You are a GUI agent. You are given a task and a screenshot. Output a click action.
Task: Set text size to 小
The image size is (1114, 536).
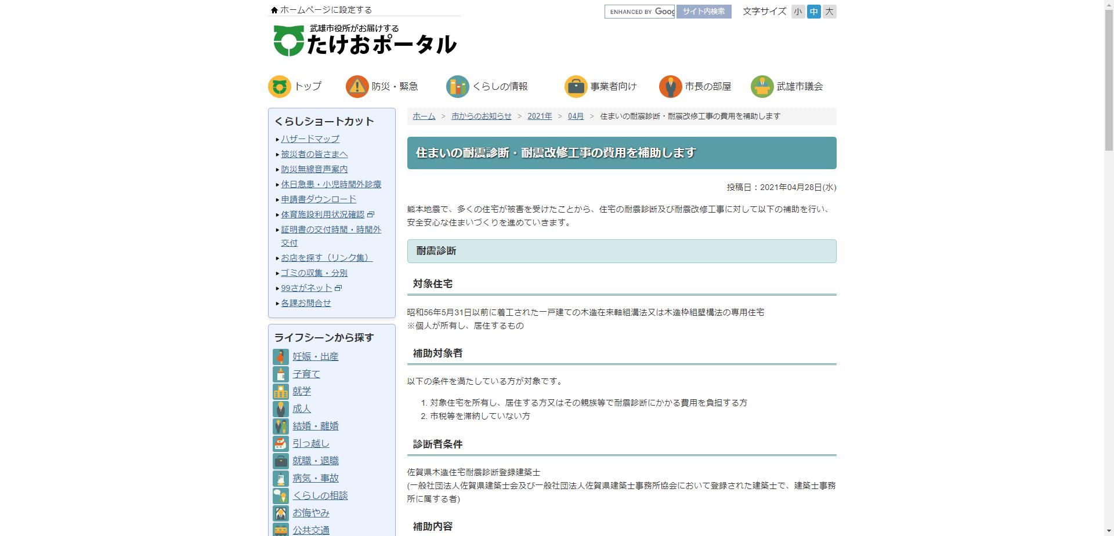[798, 12]
